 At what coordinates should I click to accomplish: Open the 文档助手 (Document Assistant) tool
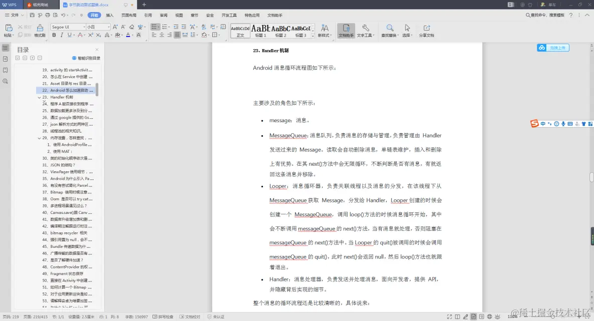click(x=346, y=30)
